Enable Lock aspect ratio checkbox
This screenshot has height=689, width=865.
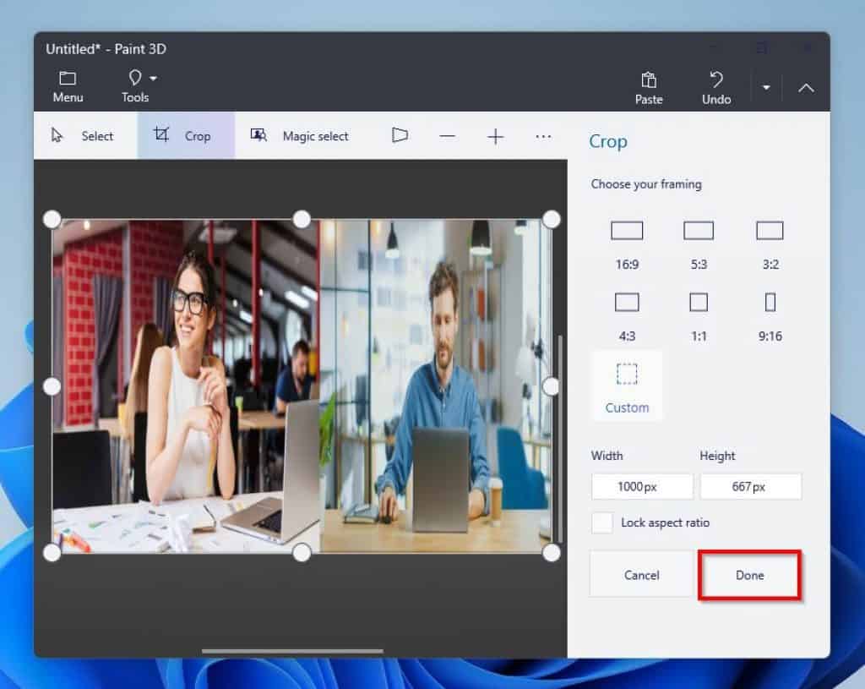601,522
